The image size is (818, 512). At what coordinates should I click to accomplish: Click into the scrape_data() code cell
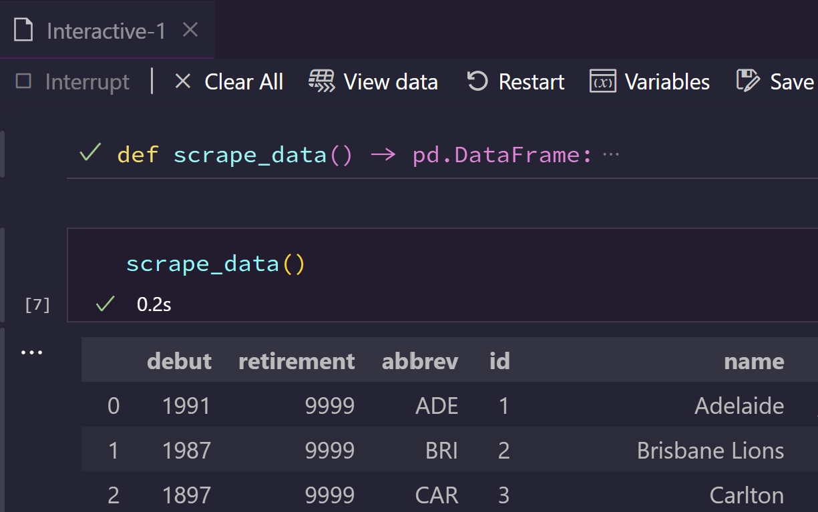click(x=442, y=264)
